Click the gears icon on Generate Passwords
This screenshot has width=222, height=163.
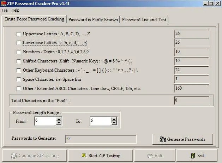point(163,139)
